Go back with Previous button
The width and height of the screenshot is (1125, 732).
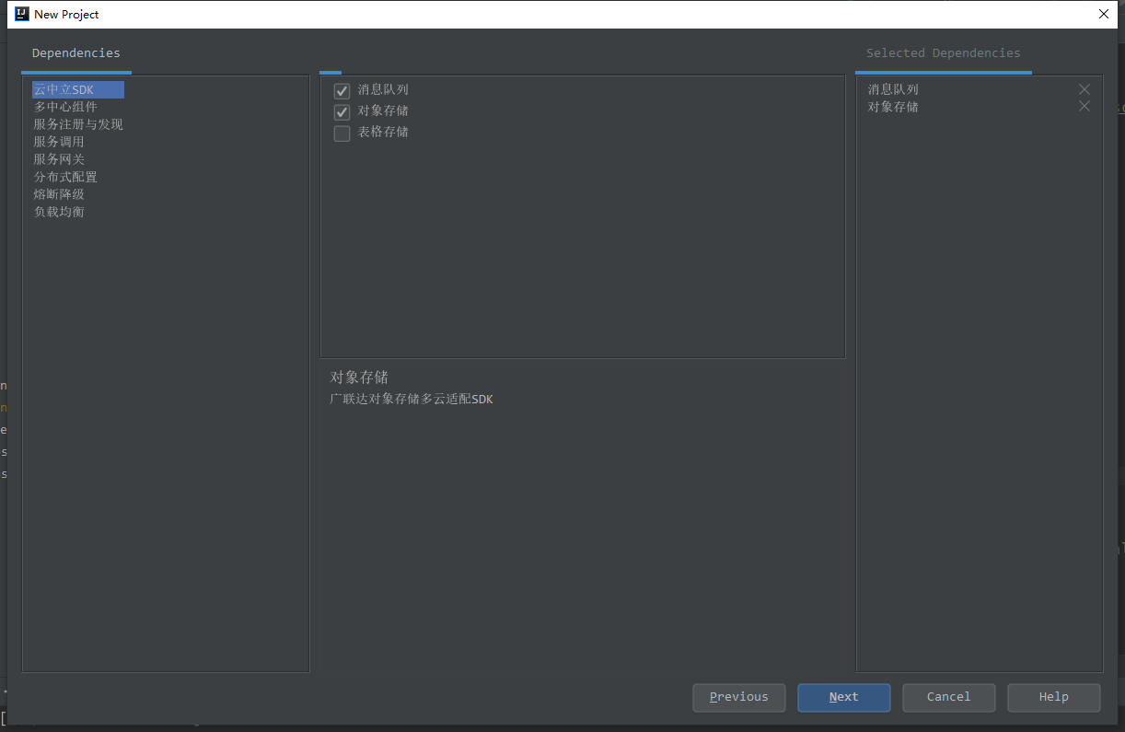point(738,697)
